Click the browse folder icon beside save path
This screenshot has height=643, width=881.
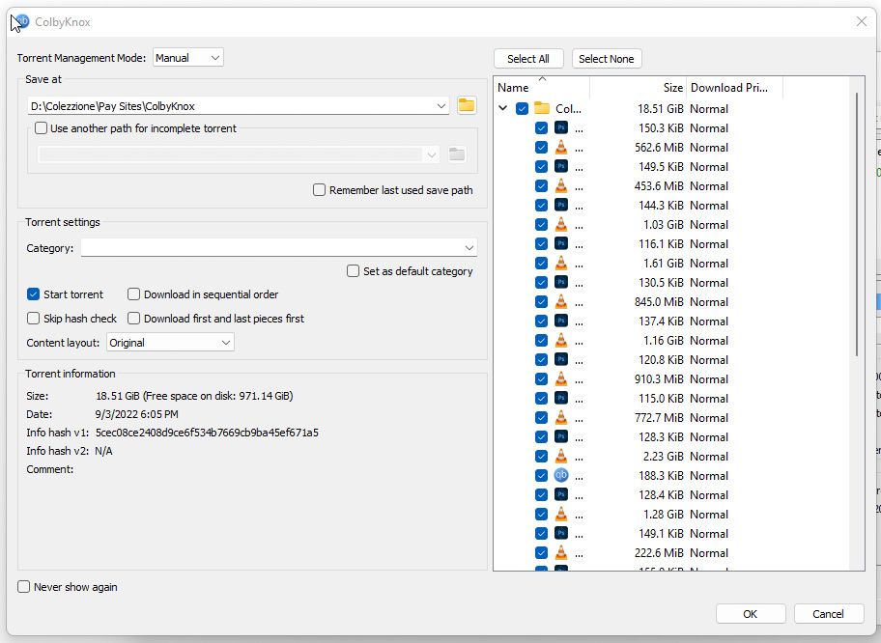coord(467,105)
